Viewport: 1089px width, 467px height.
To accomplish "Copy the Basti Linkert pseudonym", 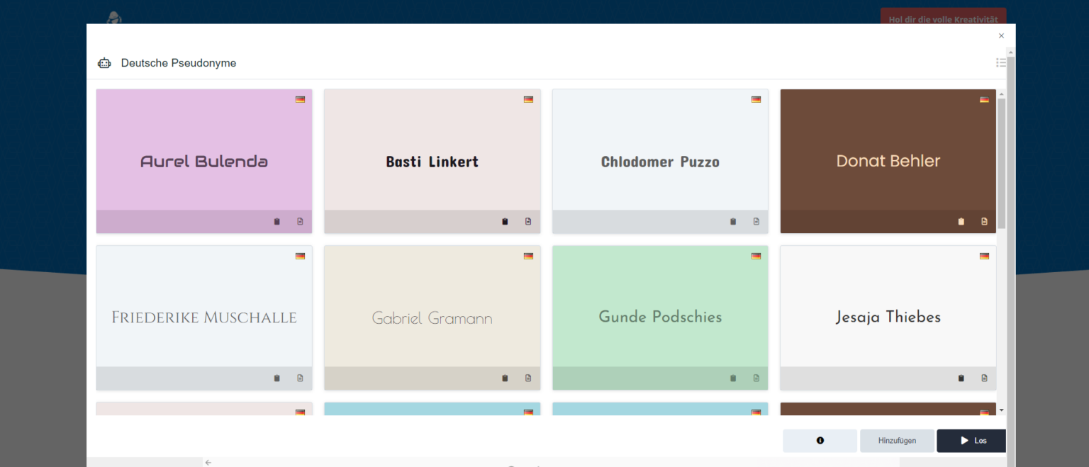I will [528, 221].
